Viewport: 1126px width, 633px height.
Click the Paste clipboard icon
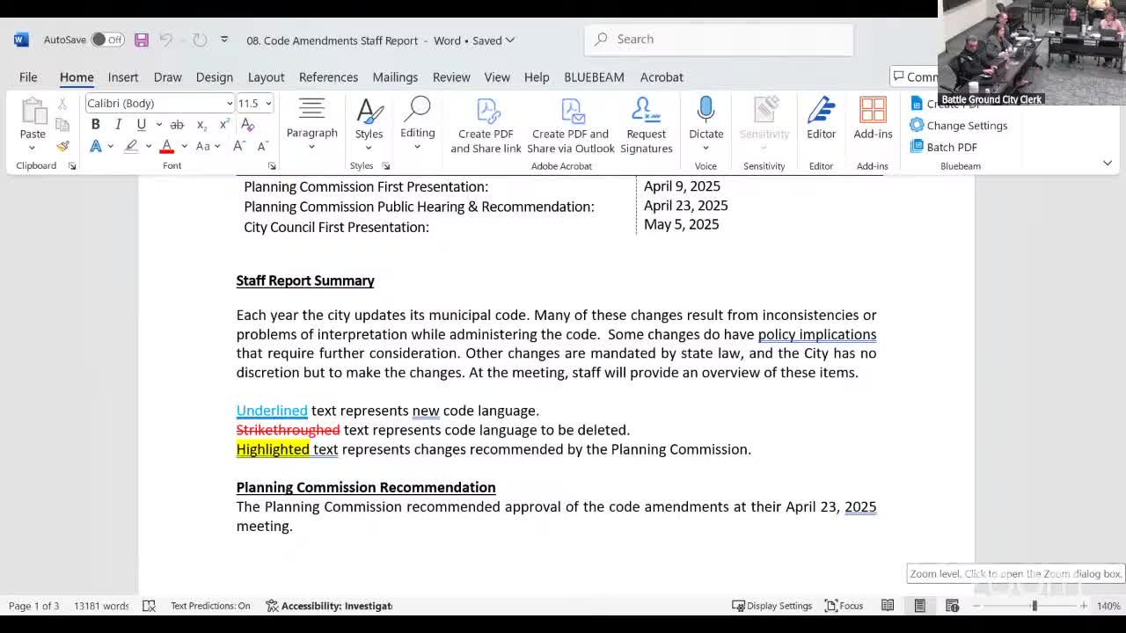click(33, 112)
